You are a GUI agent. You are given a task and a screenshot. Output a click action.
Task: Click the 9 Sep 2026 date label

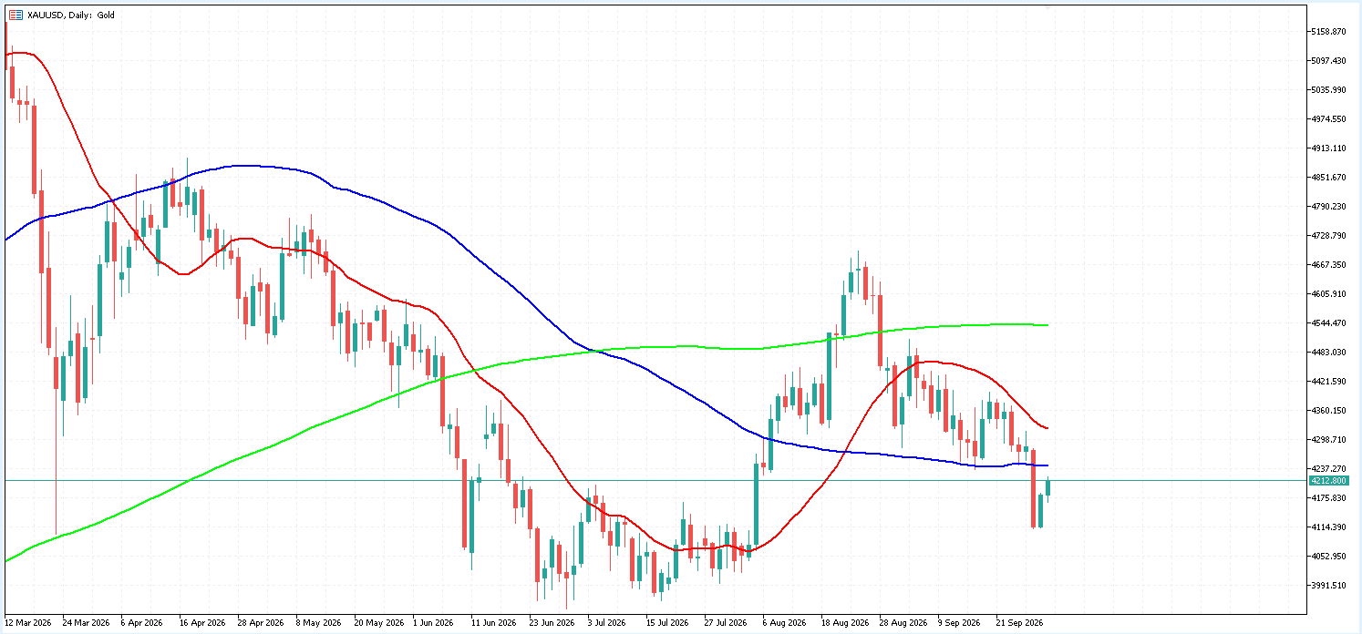click(x=959, y=624)
